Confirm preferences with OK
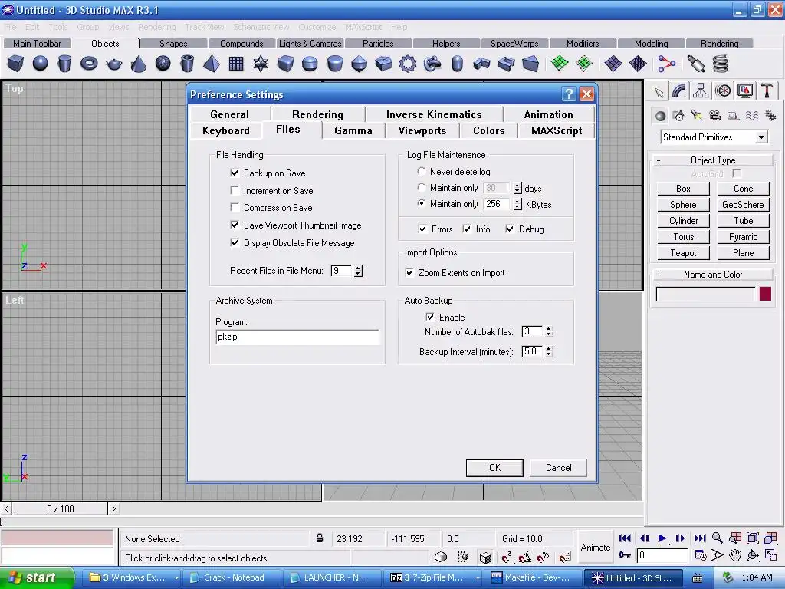Screen dimensions: 785x589 (x=494, y=468)
